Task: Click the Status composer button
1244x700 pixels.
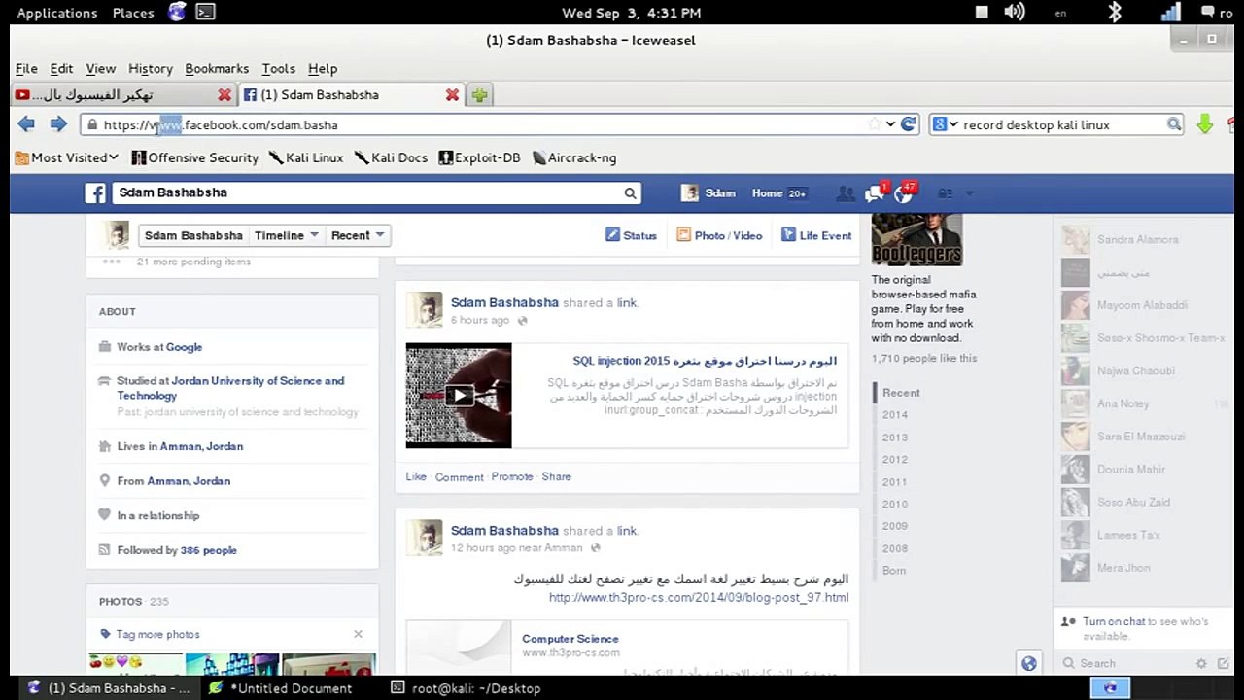Action: coord(632,235)
